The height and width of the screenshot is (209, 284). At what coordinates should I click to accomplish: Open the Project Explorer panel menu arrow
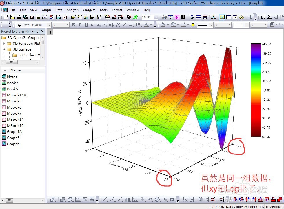(32, 31)
